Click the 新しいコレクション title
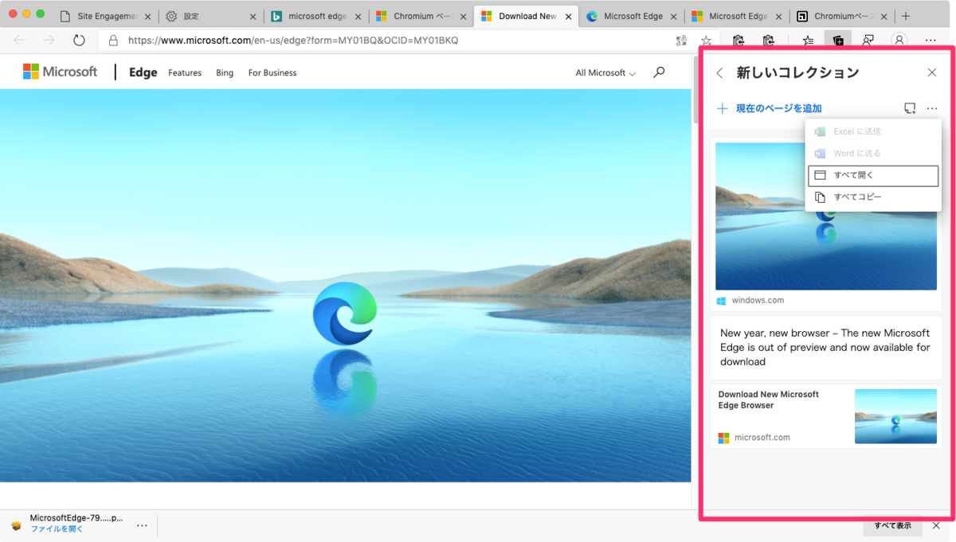Screen dimensions: 956x542 [x=797, y=72]
